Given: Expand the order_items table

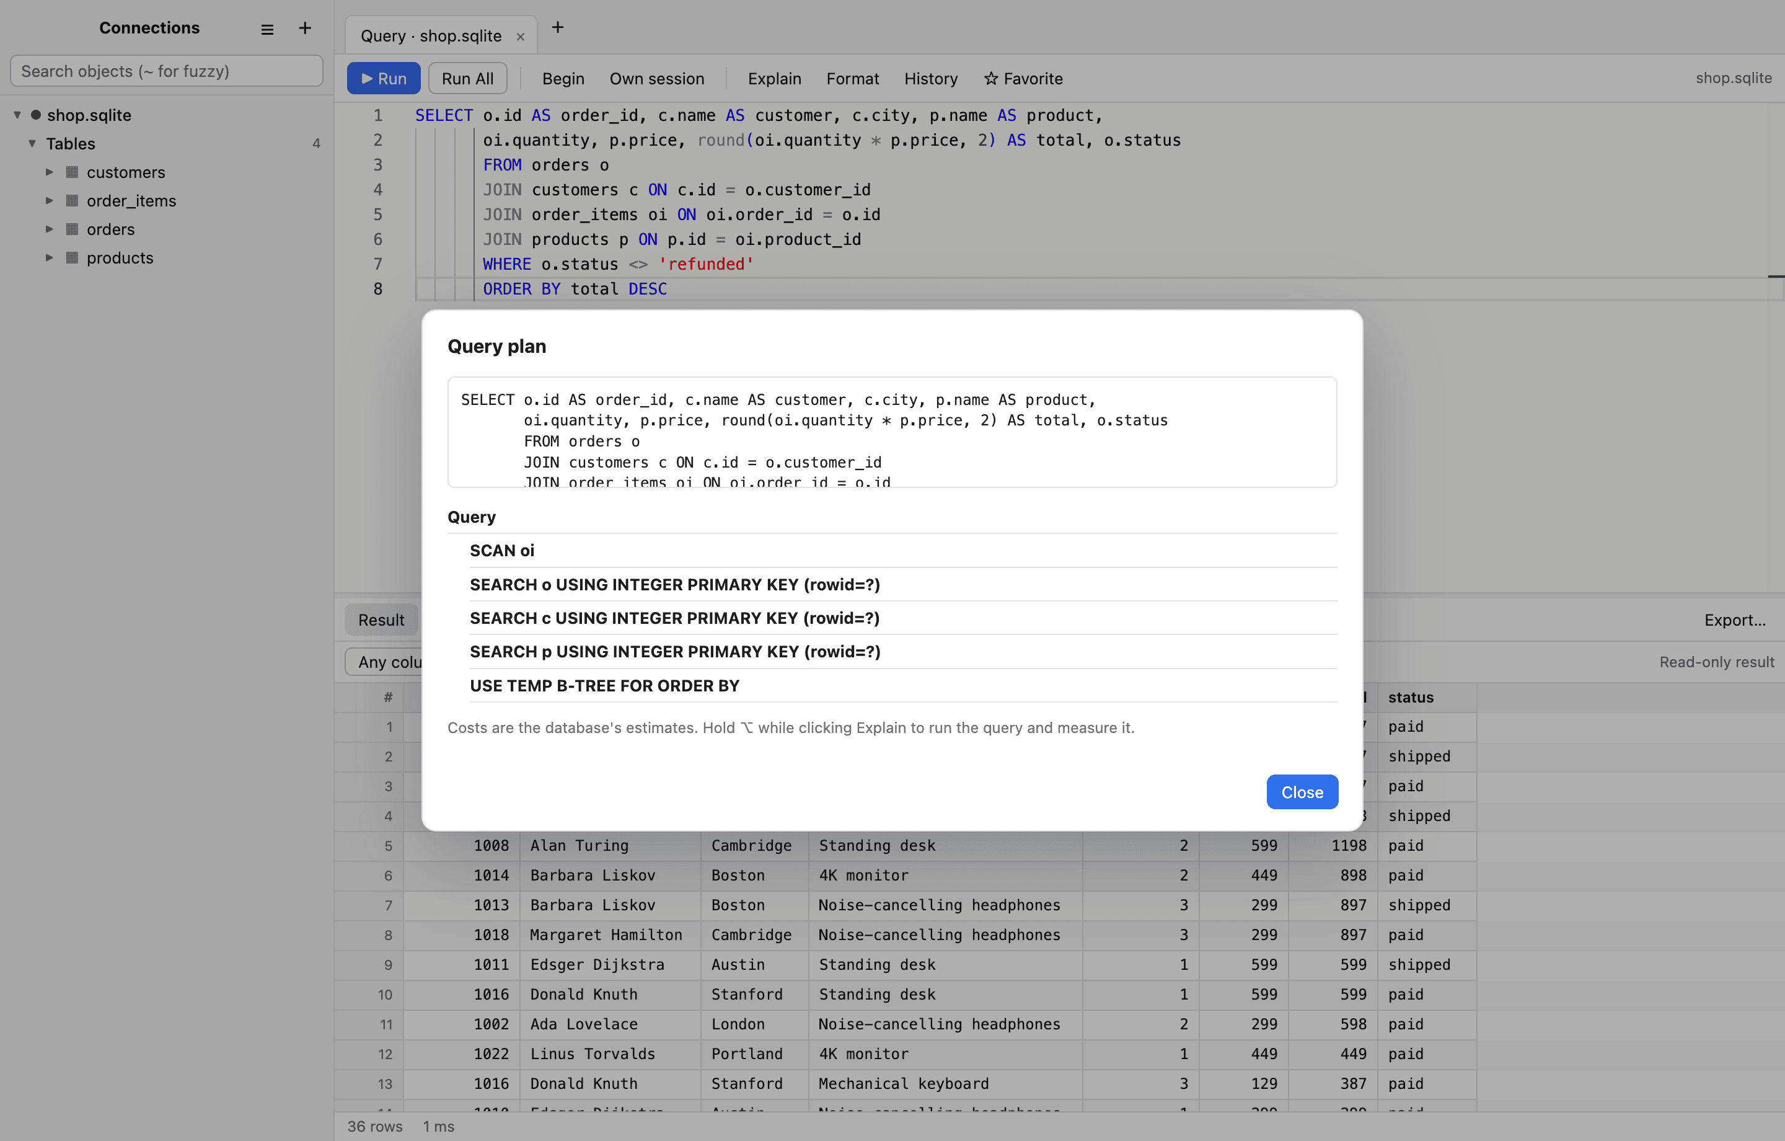Looking at the screenshot, I should 50,200.
